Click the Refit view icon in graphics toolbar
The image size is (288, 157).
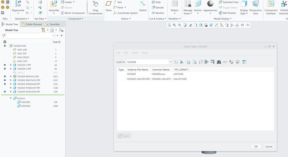point(169,25)
